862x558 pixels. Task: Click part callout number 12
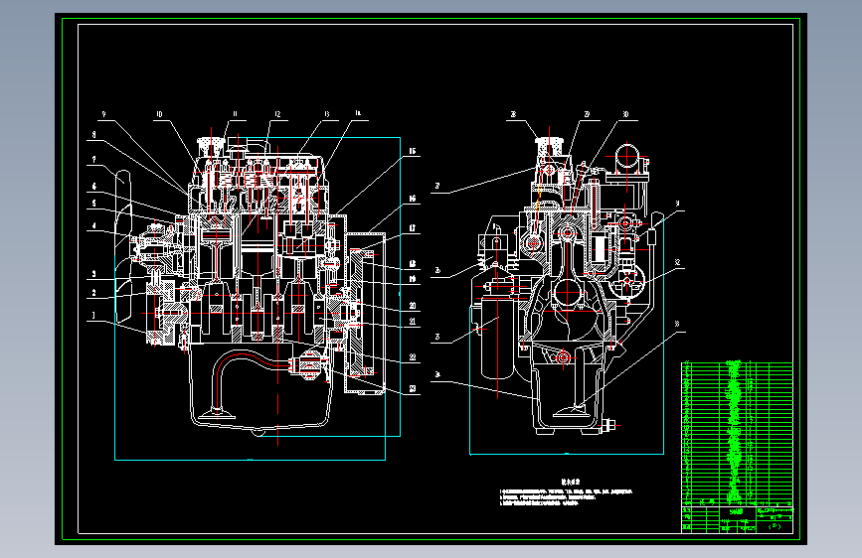point(277,114)
